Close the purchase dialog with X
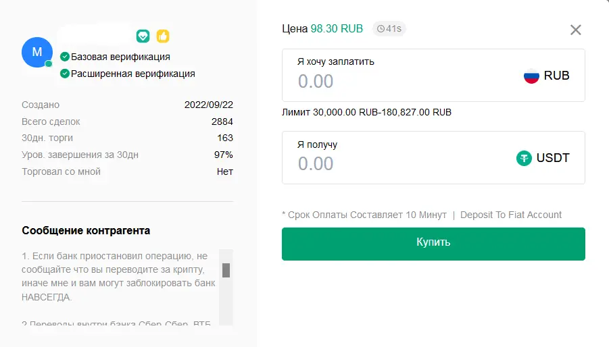Screen dimensions: 609x347 click(576, 30)
